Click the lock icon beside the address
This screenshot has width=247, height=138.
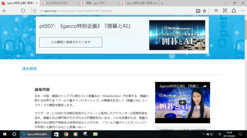pos(34,11)
